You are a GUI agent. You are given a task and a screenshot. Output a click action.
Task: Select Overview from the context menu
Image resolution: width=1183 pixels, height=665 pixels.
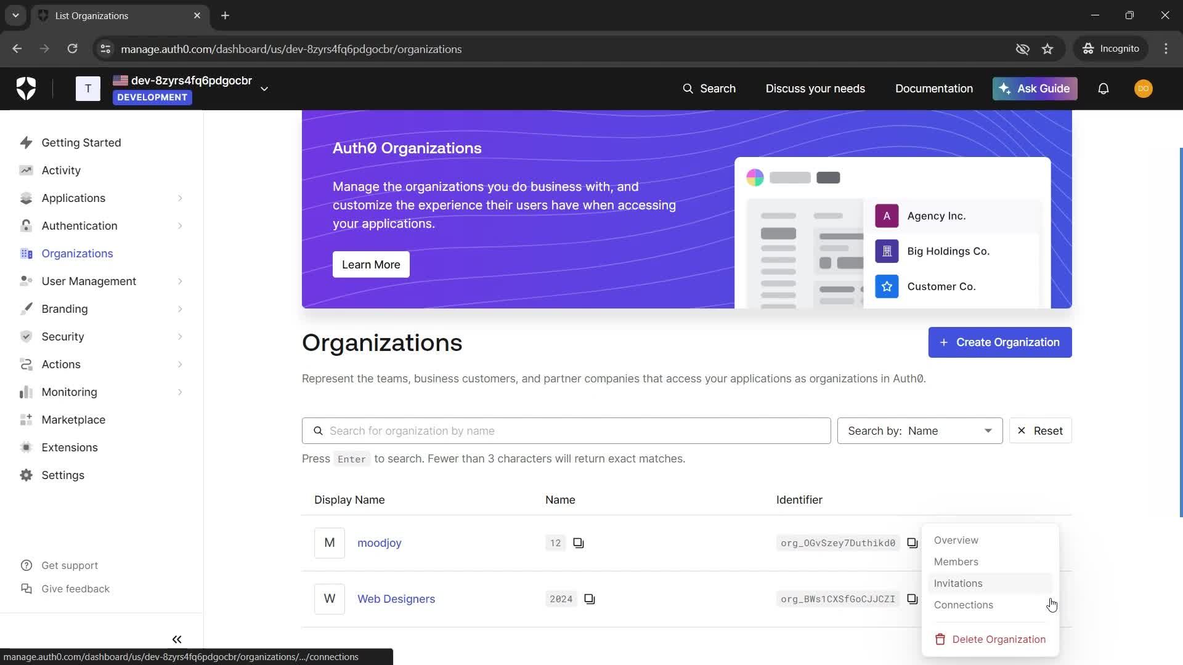tap(990, 541)
